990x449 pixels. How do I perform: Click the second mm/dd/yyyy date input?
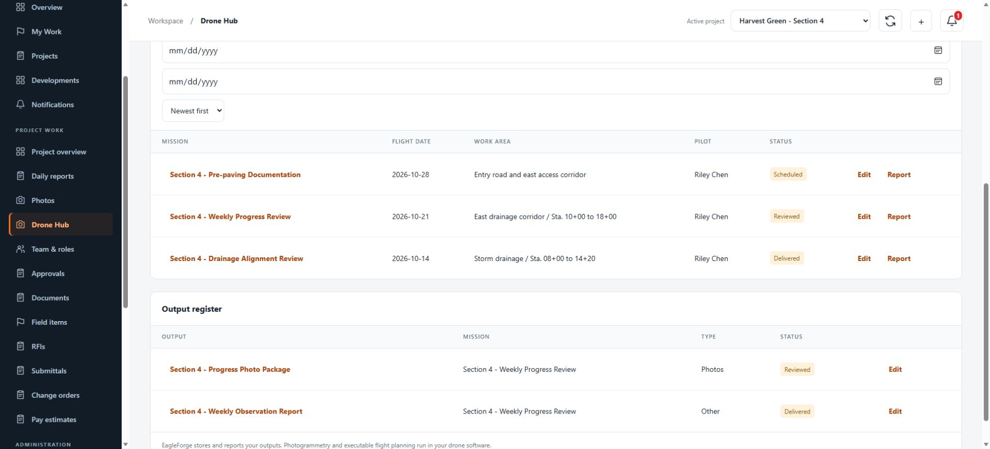[556, 81]
